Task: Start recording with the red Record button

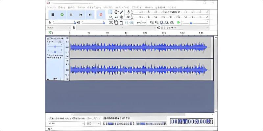Action: coord(101,15)
